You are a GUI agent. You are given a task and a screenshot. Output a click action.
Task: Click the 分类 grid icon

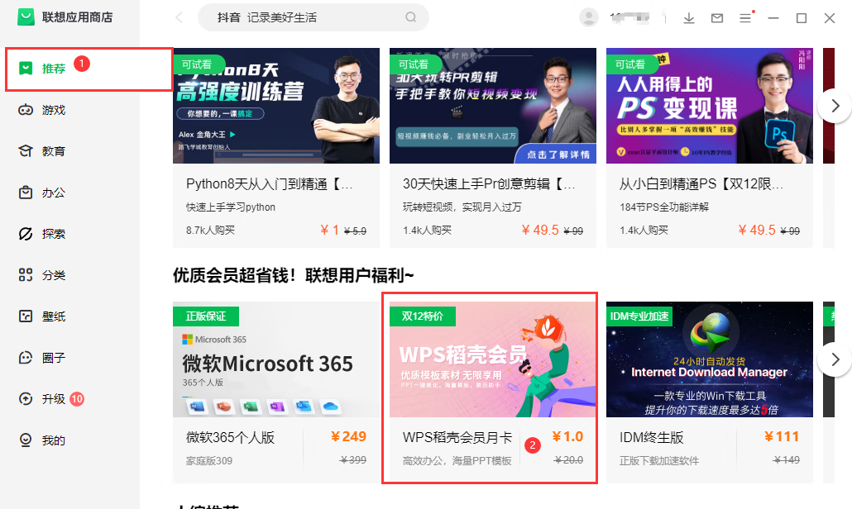[26, 275]
